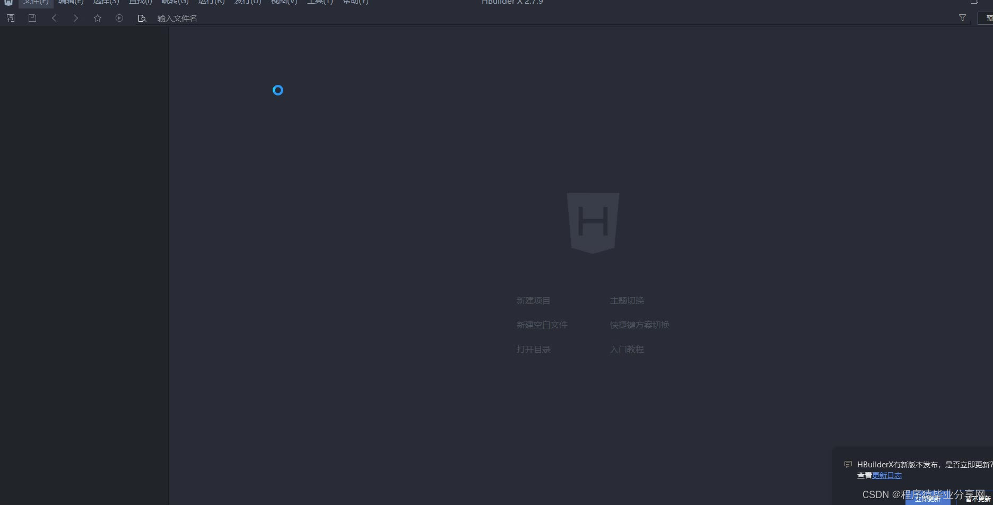This screenshot has height=505, width=993.
Task: Click the star bookmark icon
Action: point(98,18)
